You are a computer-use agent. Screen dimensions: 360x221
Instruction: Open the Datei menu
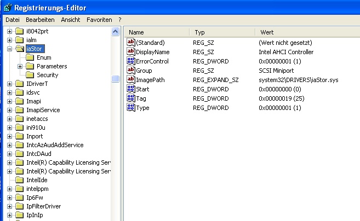(13, 20)
